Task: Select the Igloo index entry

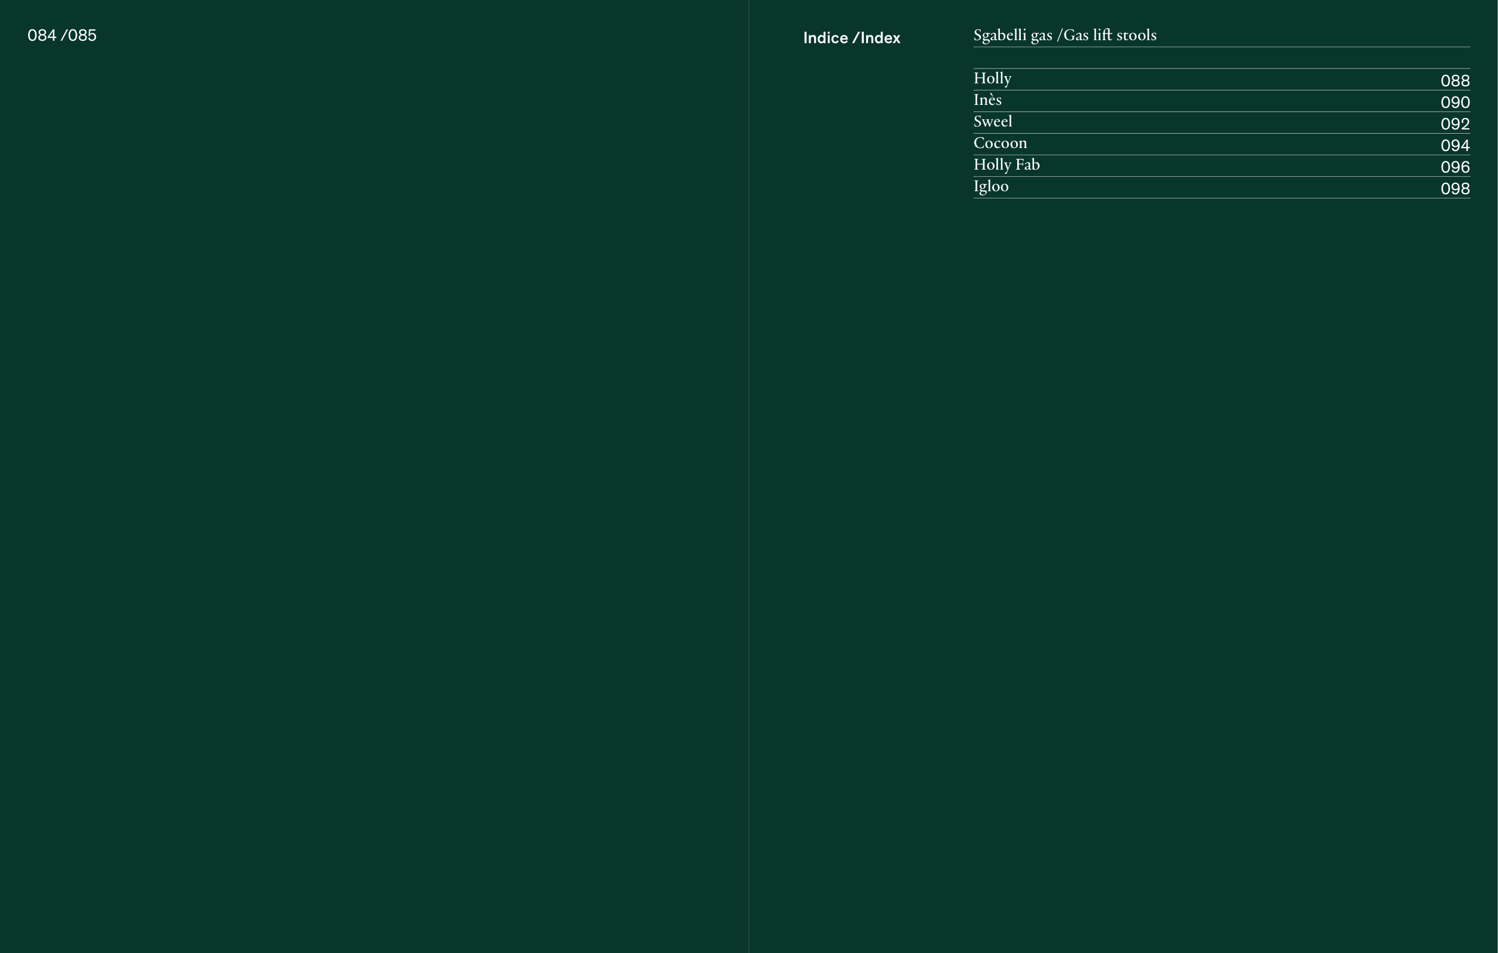Action: [x=990, y=186]
